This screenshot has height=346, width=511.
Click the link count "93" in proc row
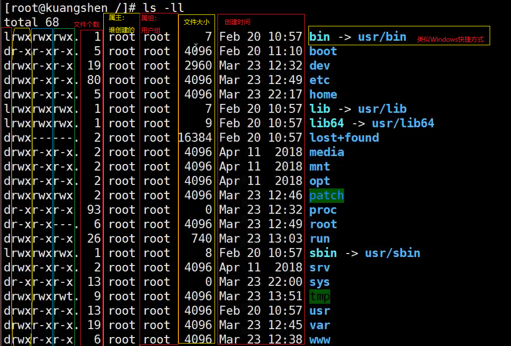coord(94,210)
